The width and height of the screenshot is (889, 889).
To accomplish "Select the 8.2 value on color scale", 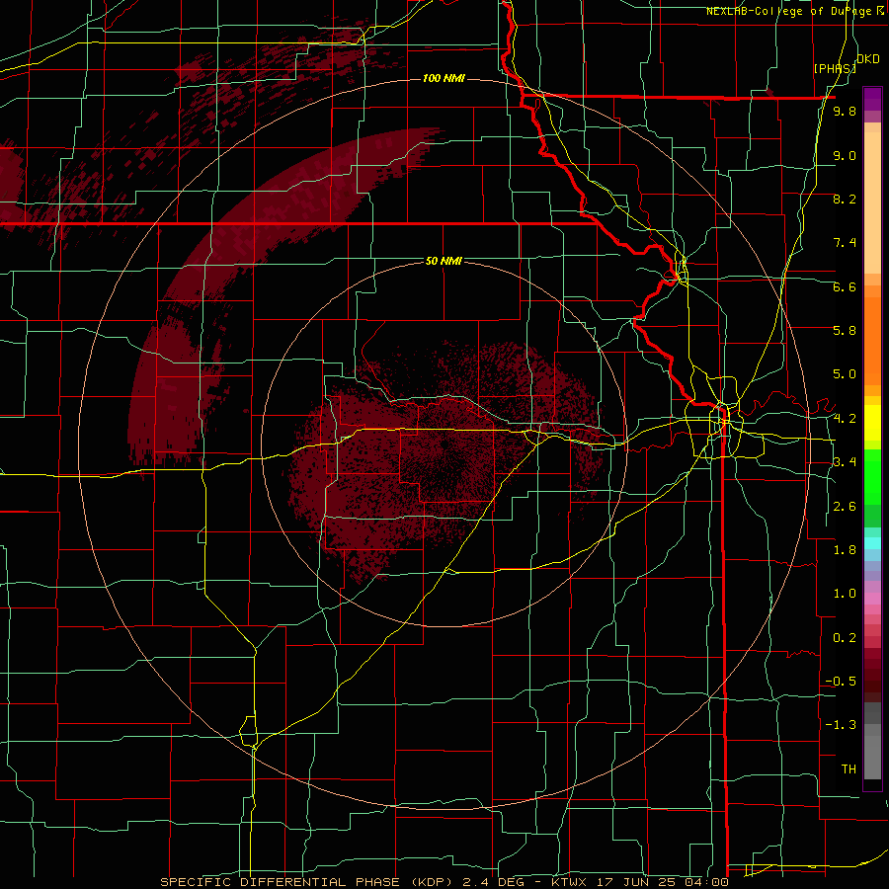I will (845, 199).
